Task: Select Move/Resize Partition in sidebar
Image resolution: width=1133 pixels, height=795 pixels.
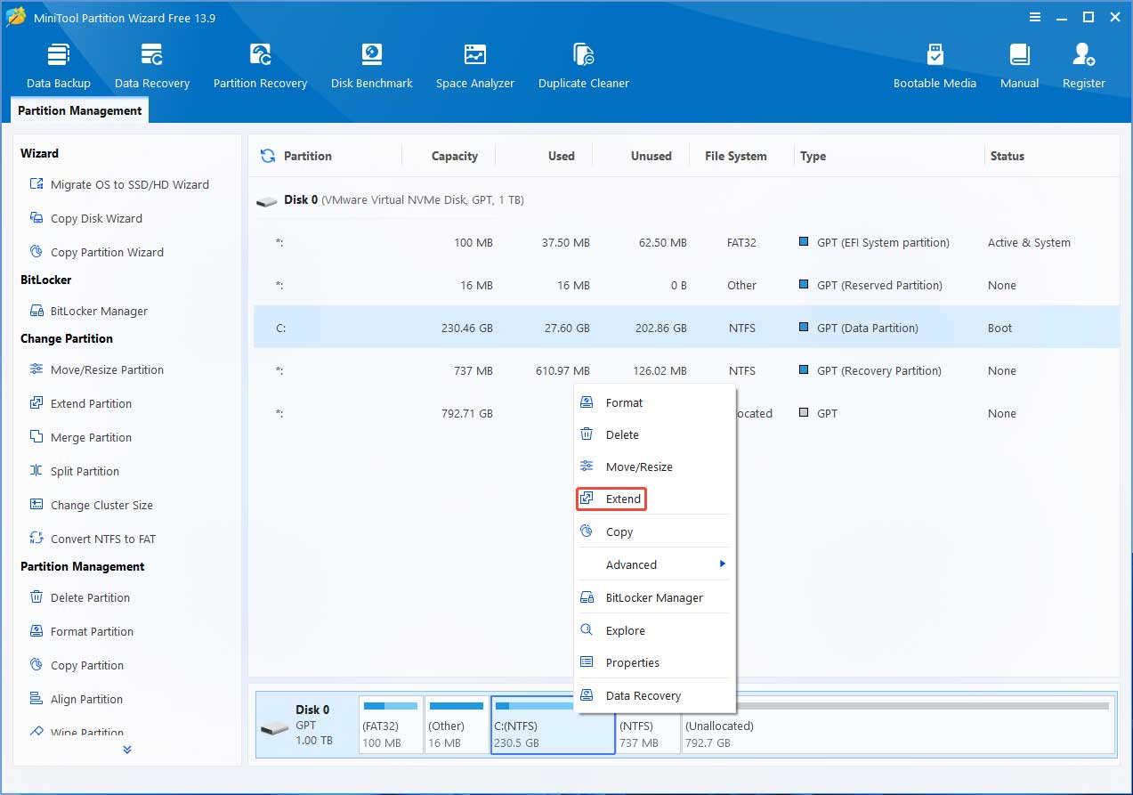Action: tap(96, 369)
